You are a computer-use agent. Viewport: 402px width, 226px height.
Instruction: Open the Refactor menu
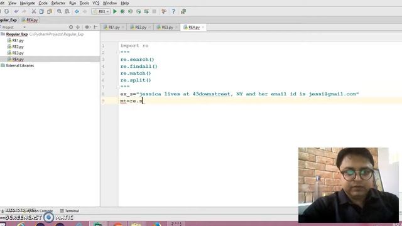[x=58, y=3]
